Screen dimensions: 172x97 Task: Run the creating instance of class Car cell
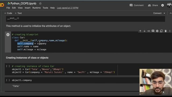8,66
